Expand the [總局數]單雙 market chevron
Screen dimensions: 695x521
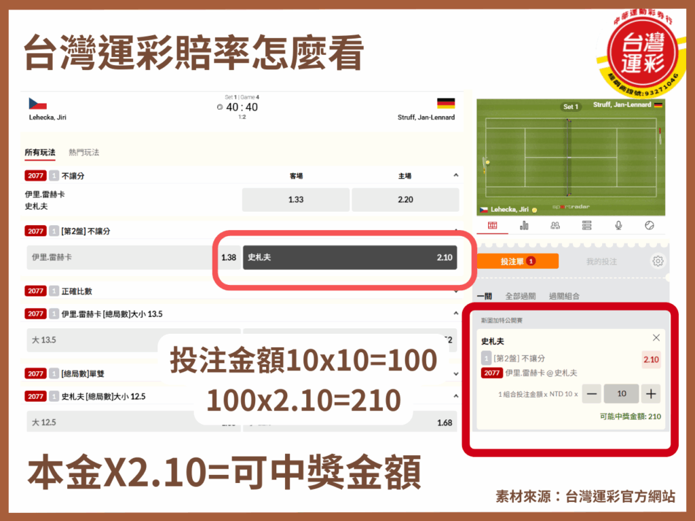click(455, 374)
